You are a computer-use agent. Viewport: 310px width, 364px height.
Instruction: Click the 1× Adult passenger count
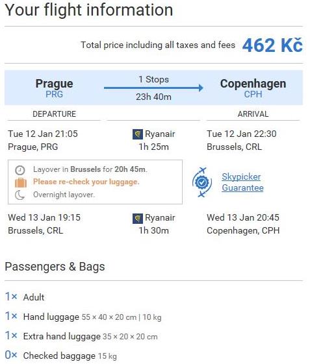(x=25, y=297)
